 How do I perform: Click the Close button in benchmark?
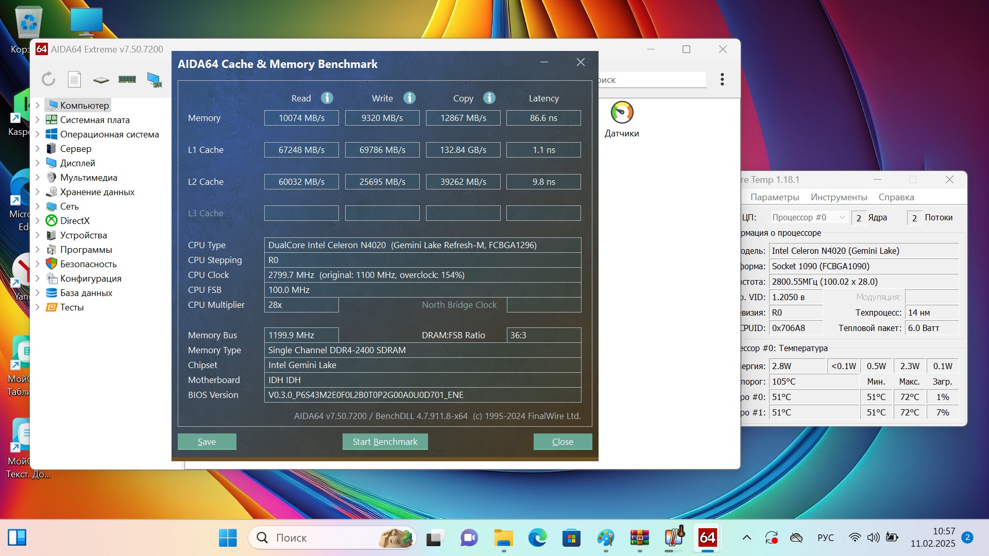pos(562,442)
